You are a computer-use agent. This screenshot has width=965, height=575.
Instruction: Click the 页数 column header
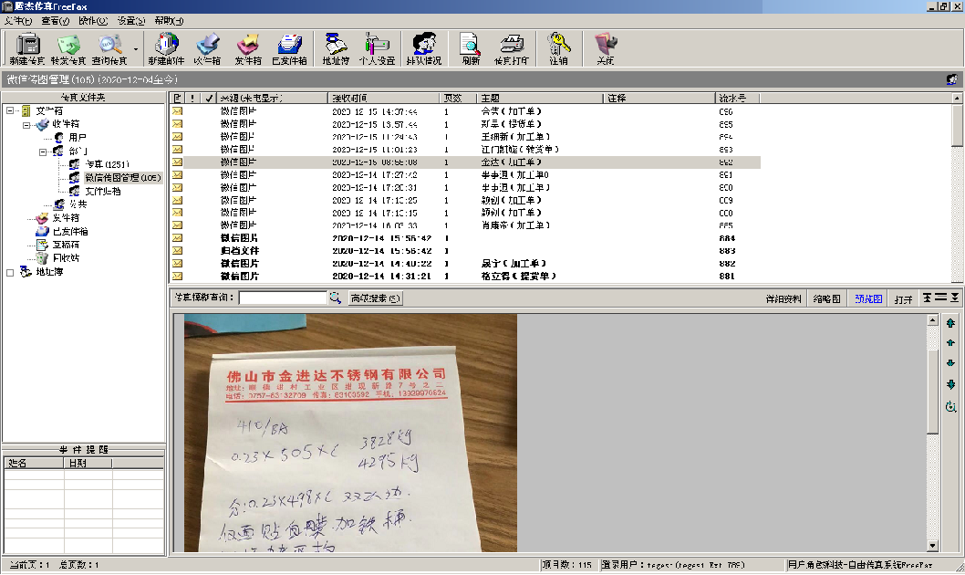(458, 98)
